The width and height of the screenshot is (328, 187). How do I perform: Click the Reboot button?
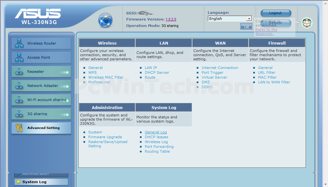pyautogui.click(x=276, y=23)
